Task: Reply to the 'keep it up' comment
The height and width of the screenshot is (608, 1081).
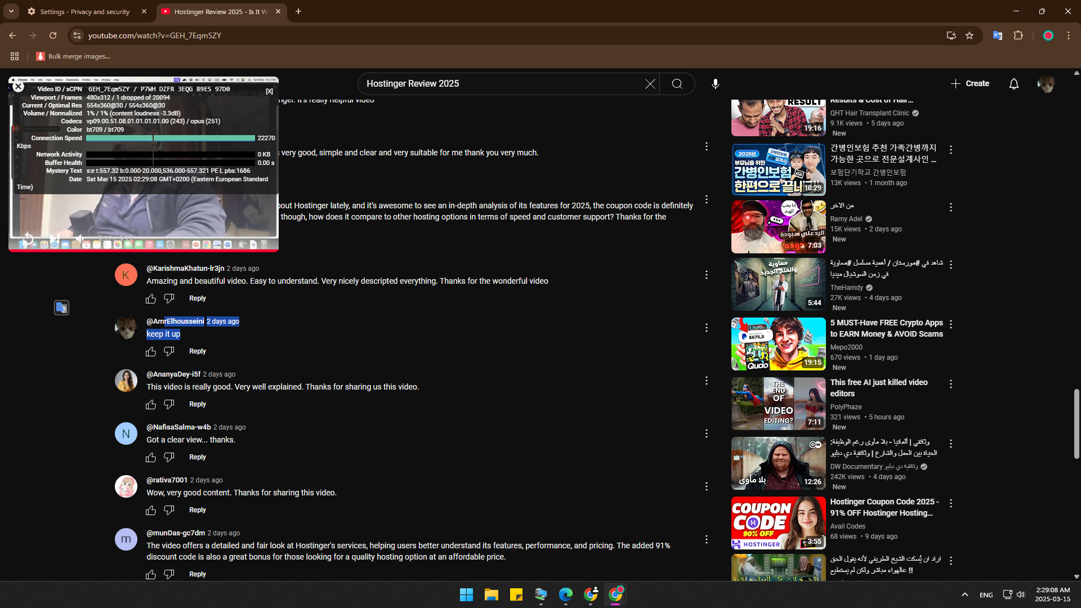Action: click(197, 351)
